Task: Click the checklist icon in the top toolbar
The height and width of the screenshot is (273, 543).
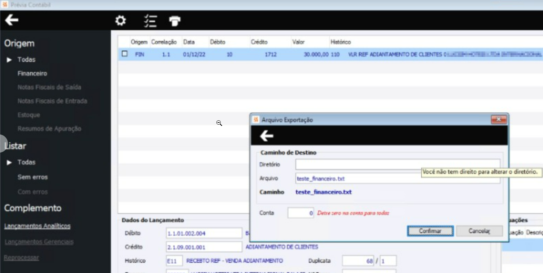Action: (x=150, y=21)
